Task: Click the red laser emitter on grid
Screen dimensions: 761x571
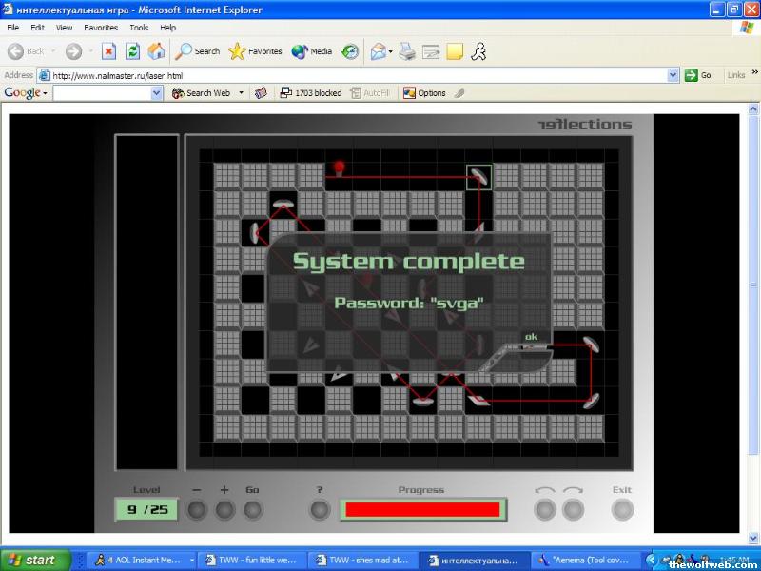Action: 339,168
